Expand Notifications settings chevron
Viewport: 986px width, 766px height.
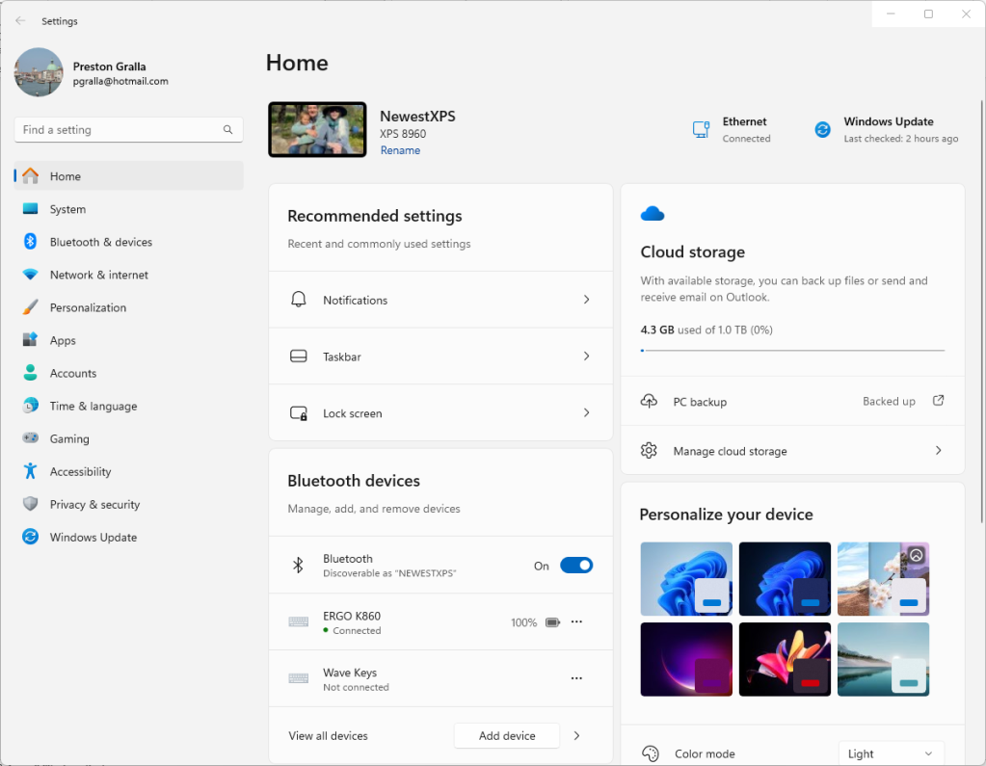pos(586,300)
